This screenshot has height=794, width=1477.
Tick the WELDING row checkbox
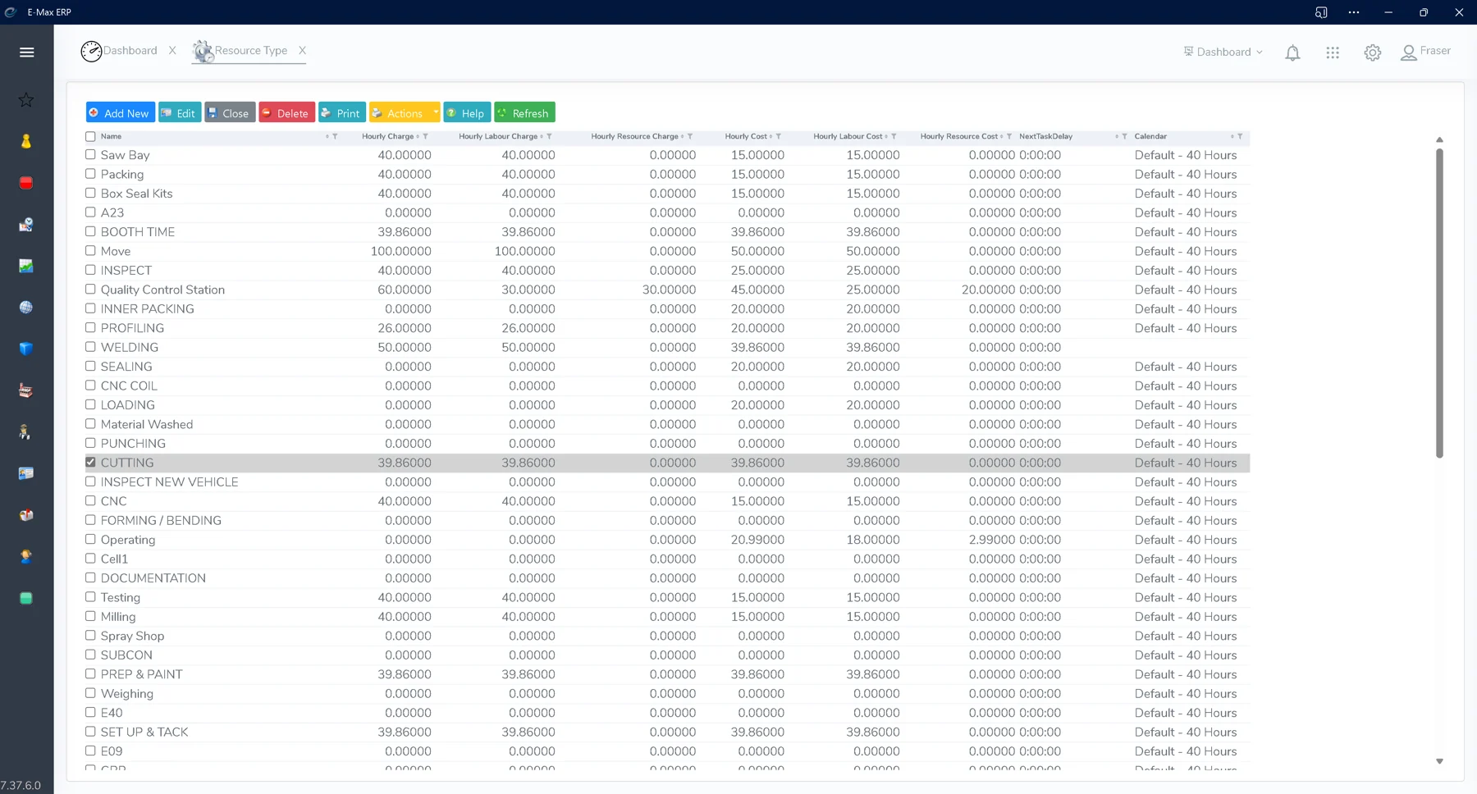tap(90, 347)
